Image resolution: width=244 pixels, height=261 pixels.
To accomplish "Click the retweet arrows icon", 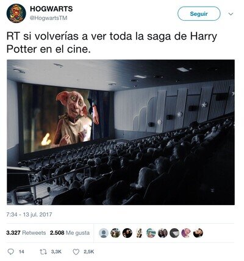I will [x=43, y=252].
